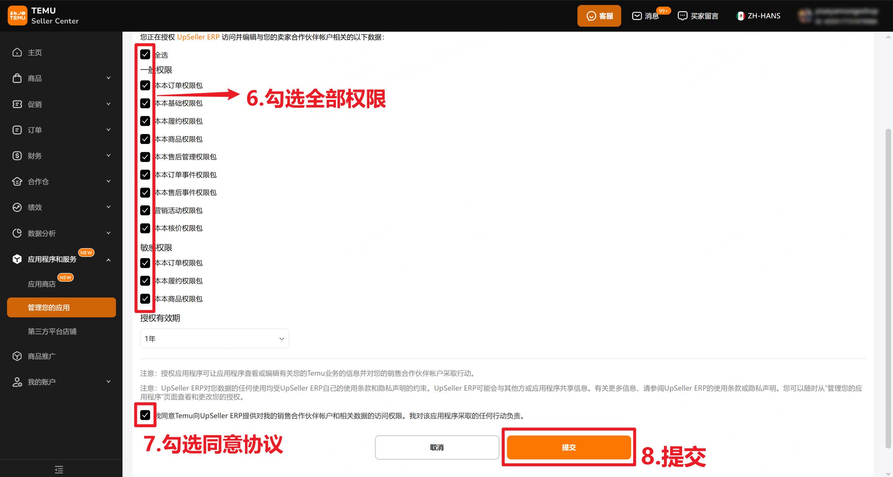Expand the 促销 sidebar menu chevron

pos(108,104)
